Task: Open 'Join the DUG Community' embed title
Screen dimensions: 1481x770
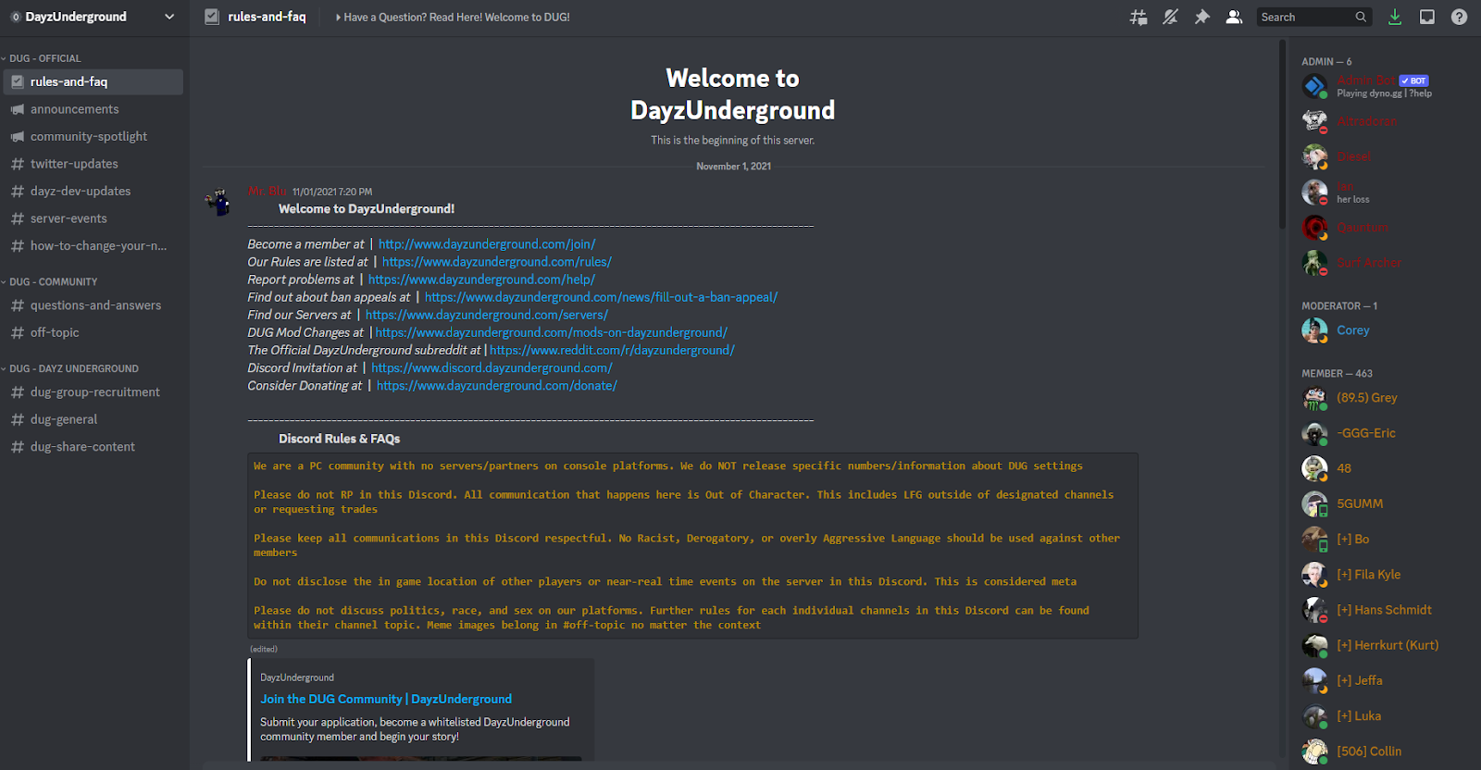Action: tap(386, 699)
